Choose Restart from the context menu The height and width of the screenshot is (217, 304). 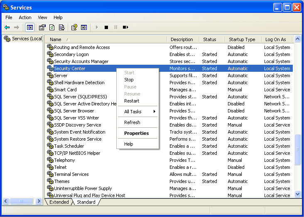click(132, 101)
